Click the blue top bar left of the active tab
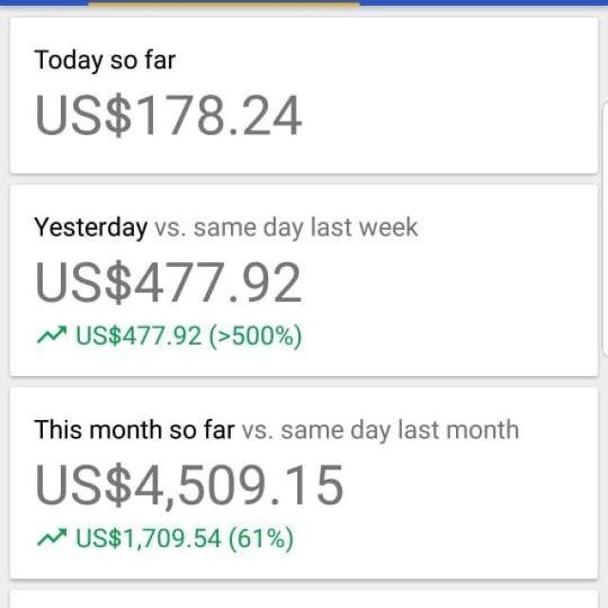608x608 pixels. coord(45,3)
